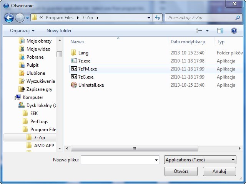Click the navigation pane vertical scrollbar thumb

click(60, 54)
